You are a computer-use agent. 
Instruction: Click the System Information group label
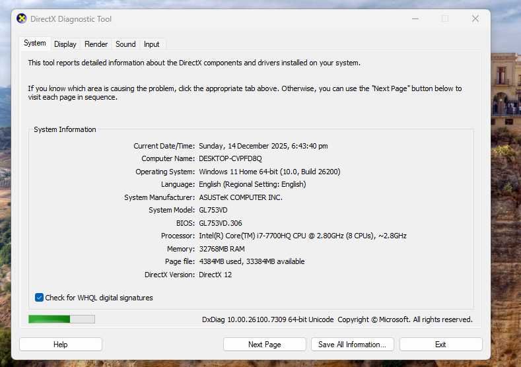click(65, 129)
